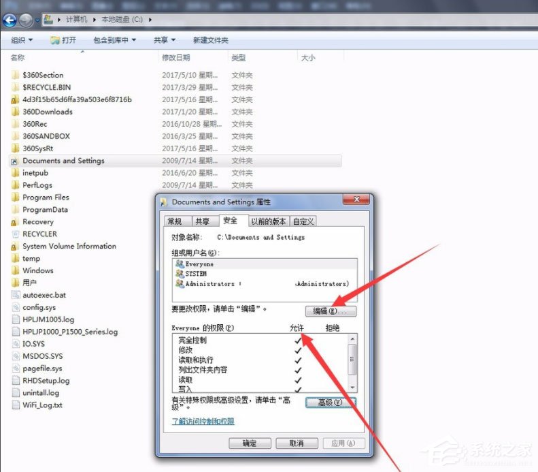
Task: Sort by the 修改日期 column header
Action: point(176,58)
